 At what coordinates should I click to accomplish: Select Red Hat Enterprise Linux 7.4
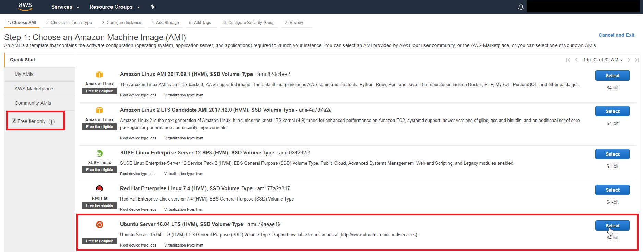pyautogui.click(x=612, y=190)
